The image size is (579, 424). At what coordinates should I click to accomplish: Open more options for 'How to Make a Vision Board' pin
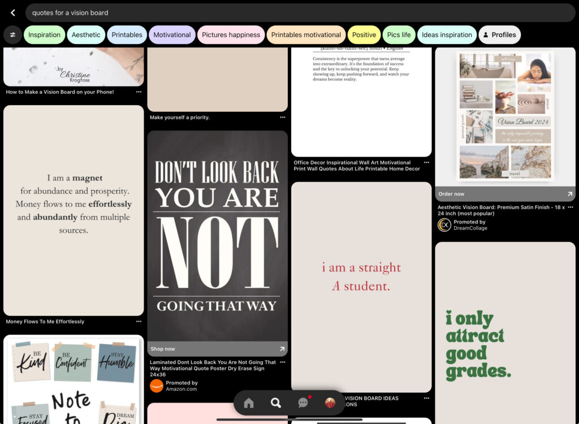tap(139, 92)
